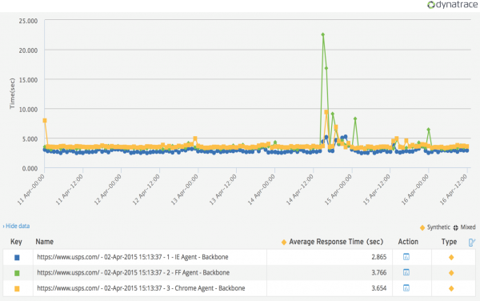
Task: Open action icon for FF Agent row
Action: tap(406, 272)
